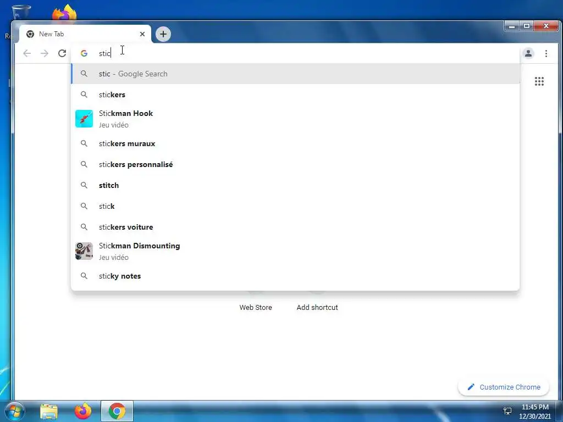The height and width of the screenshot is (422, 563).
Task: Click the taskbar clock showing 11:45 PM
Action: (x=534, y=411)
